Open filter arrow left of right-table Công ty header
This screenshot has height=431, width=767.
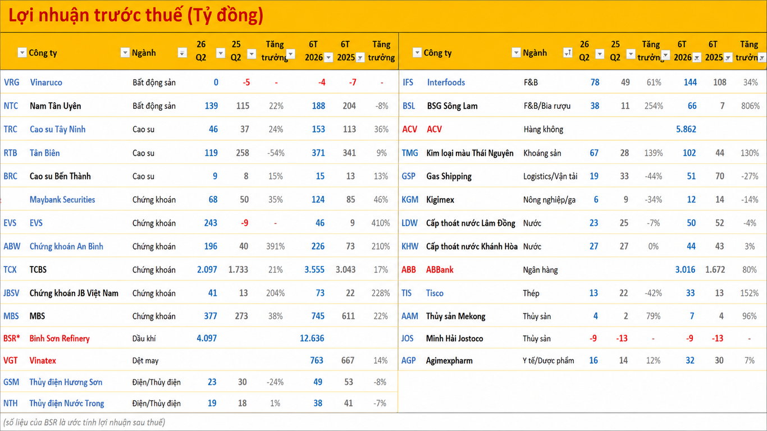click(417, 53)
